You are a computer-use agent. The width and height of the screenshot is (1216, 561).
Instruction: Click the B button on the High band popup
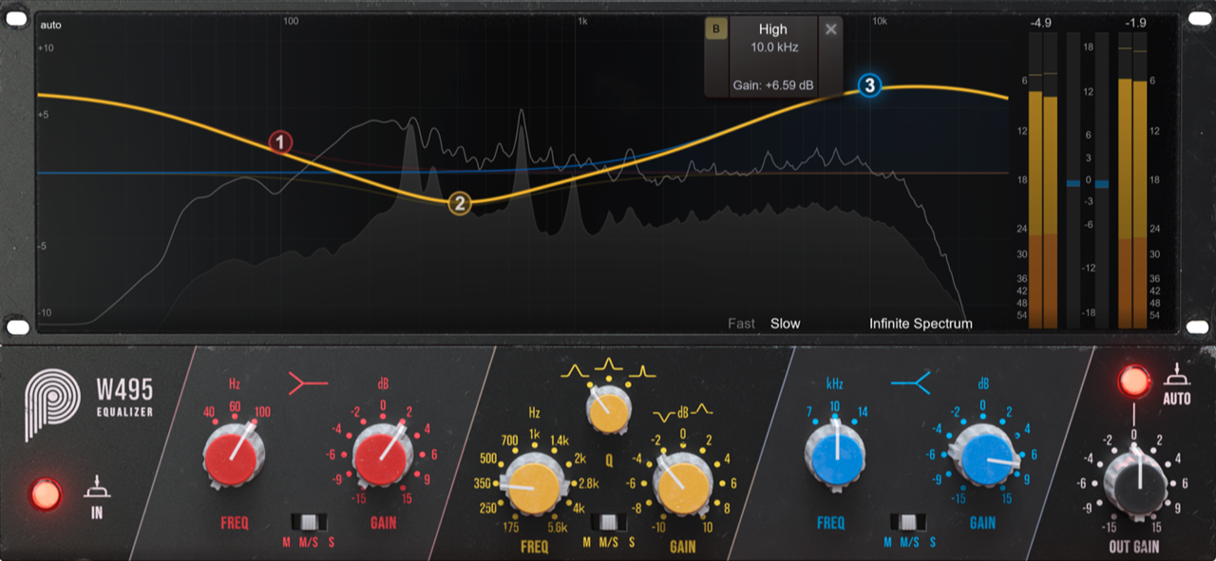[x=715, y=28]
